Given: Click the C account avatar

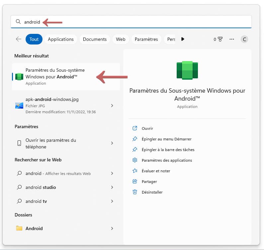Looking at the screenshot, I should (x=244, y=40).
